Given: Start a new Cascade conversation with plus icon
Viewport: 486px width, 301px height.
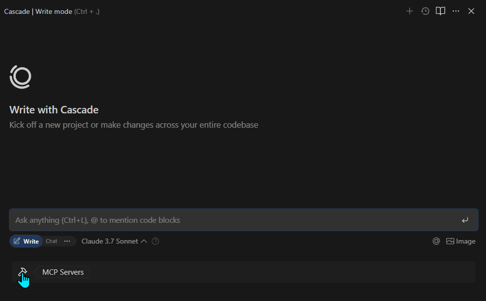Looking at the screenshot, I should click(x=410, y=11).
